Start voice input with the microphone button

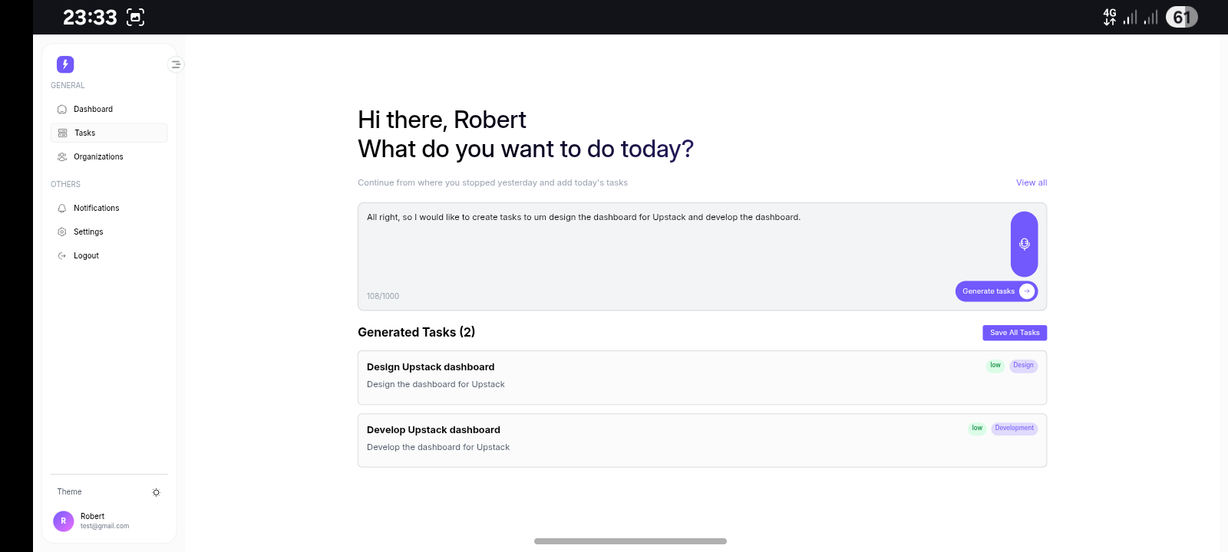[x=1024, y=244]
